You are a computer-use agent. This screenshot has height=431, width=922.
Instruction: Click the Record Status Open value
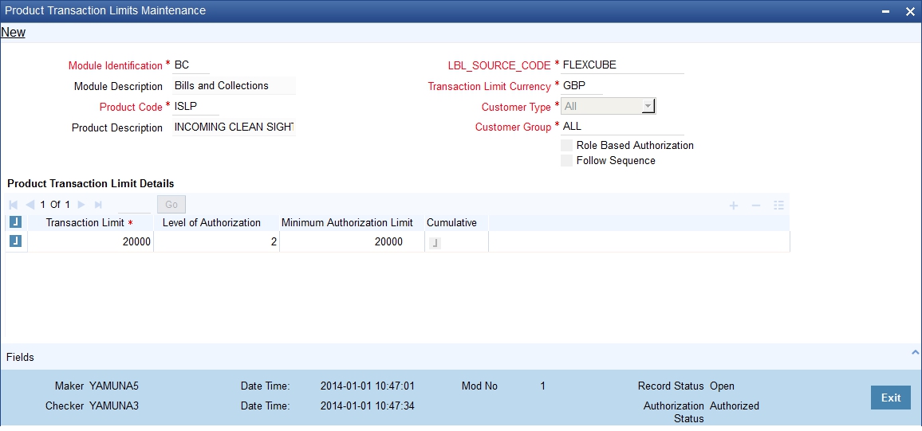722,386
